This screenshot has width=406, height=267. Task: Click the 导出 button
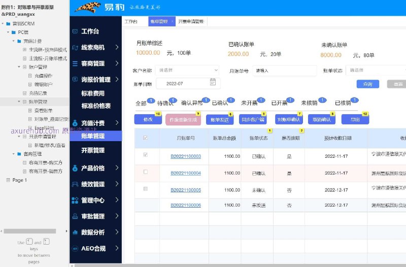coord(355,119)
